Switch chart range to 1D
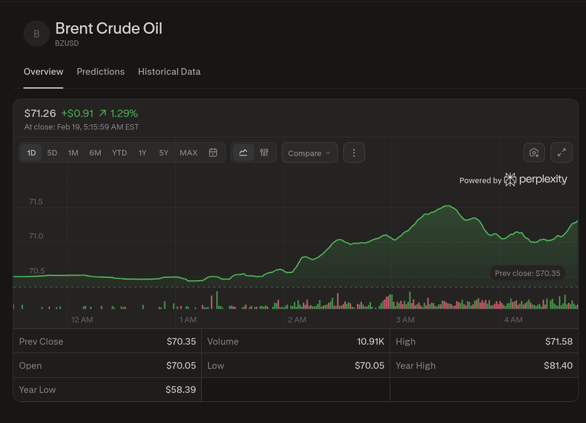The height and width of the screenshot is (423, 586). tap(31, 153)
